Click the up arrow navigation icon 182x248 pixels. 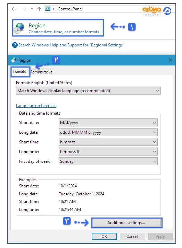point(39,9)
